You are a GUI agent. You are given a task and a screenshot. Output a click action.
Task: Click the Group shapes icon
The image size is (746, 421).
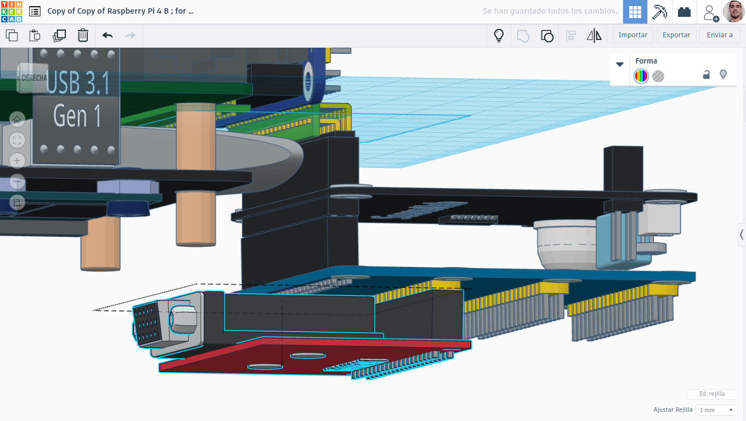pos(523,36)
